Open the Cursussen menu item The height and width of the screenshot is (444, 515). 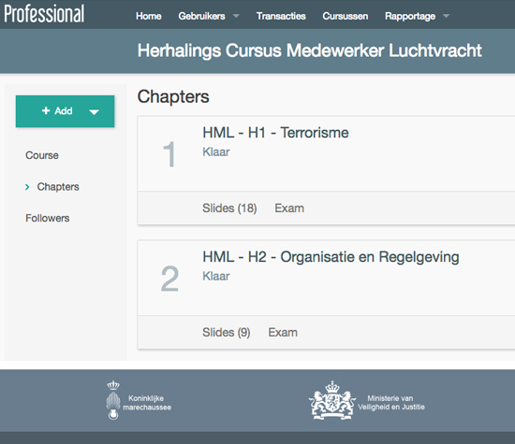[x=346, y=16]
